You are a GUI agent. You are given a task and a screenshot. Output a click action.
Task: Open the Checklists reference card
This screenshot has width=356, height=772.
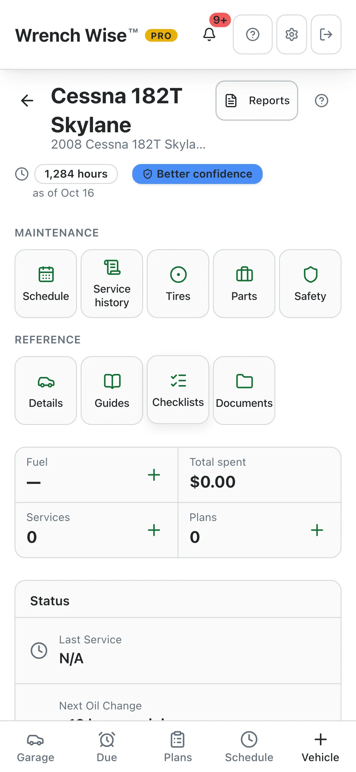pyautogui.click(x=178, y=390)
